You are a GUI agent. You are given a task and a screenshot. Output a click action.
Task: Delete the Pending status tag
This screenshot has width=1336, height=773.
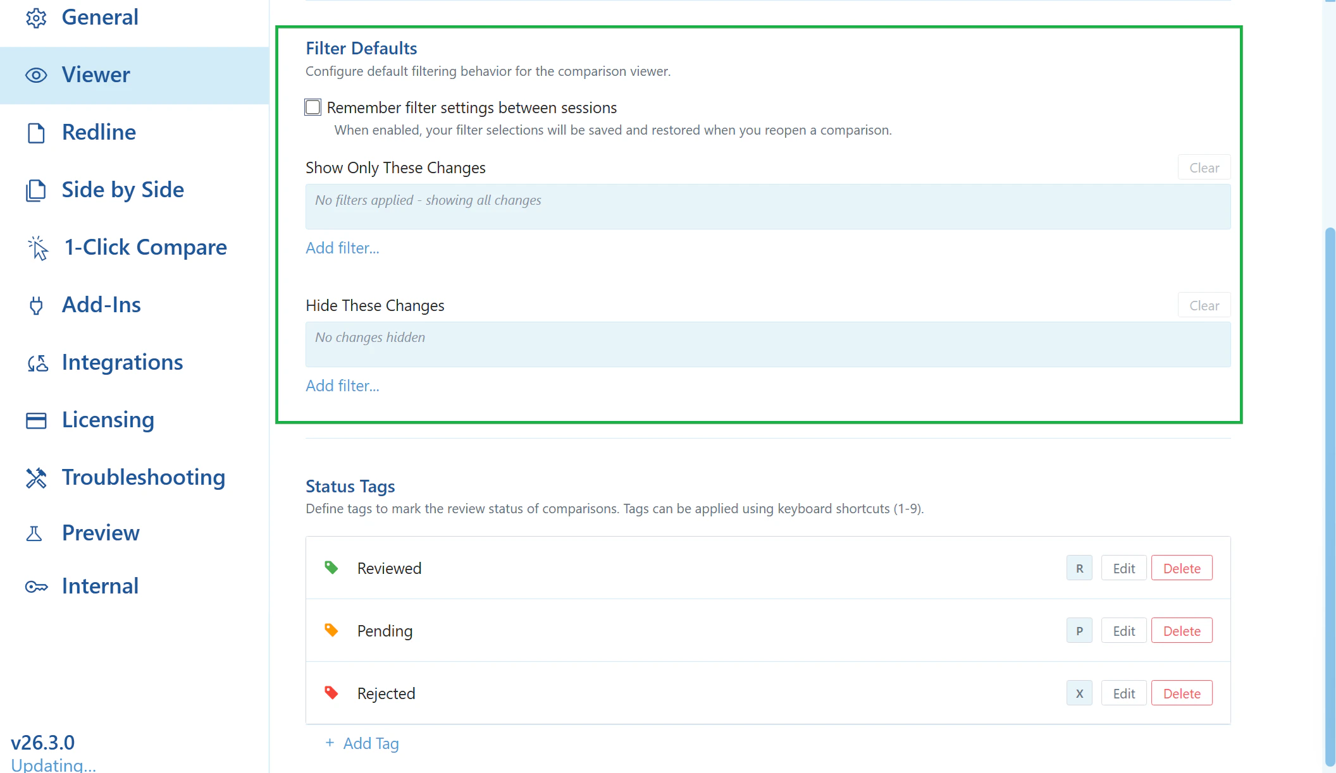(1182, 630)
